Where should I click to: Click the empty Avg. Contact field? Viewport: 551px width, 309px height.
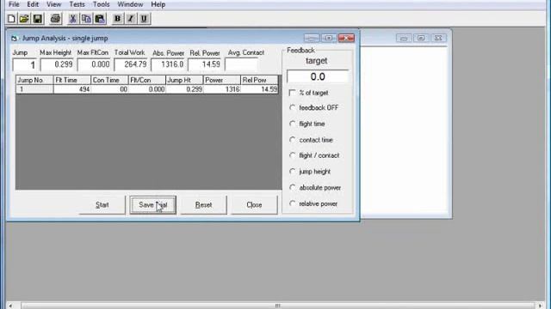pos(241,65)
